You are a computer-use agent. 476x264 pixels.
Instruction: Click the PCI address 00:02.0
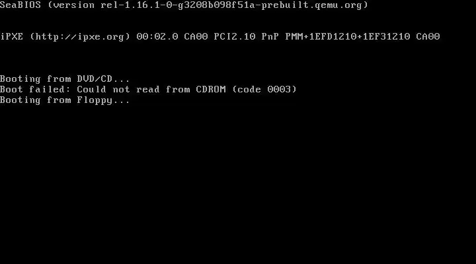(157, 37)
